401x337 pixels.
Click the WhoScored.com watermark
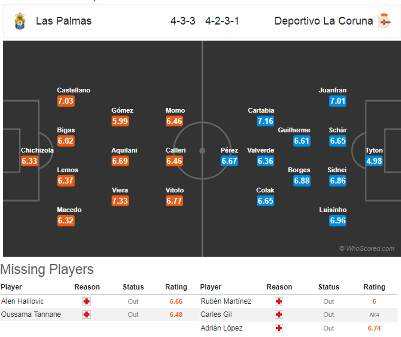[367, 249]
